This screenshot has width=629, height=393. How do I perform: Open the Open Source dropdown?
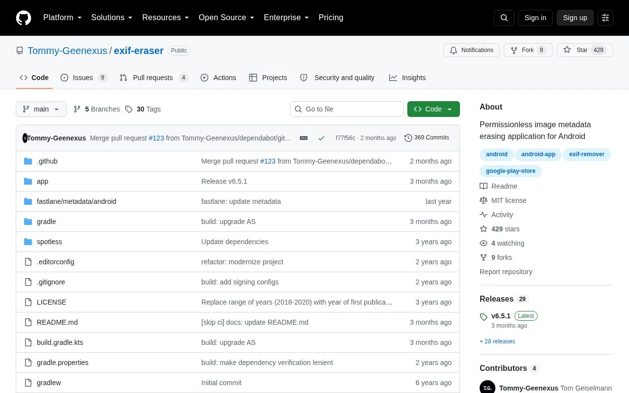pyautogui.click(x=227, y=18)
